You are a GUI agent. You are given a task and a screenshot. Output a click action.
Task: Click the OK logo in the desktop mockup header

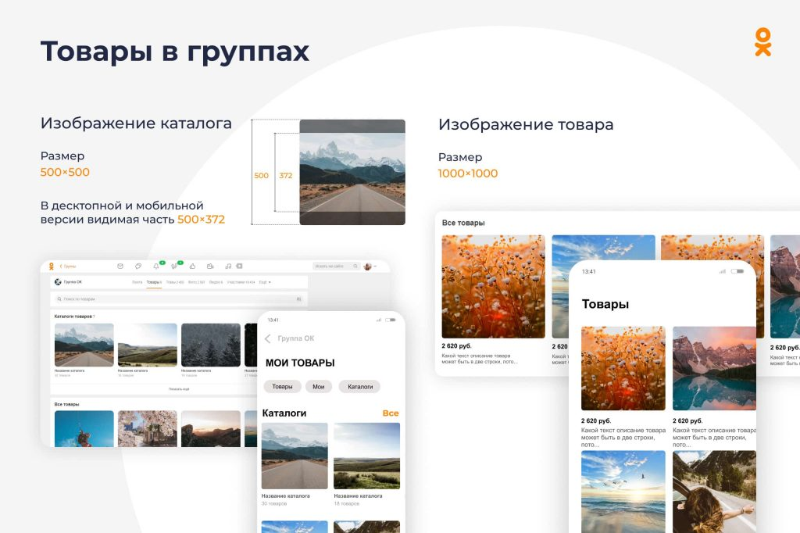tap(51, 266)
